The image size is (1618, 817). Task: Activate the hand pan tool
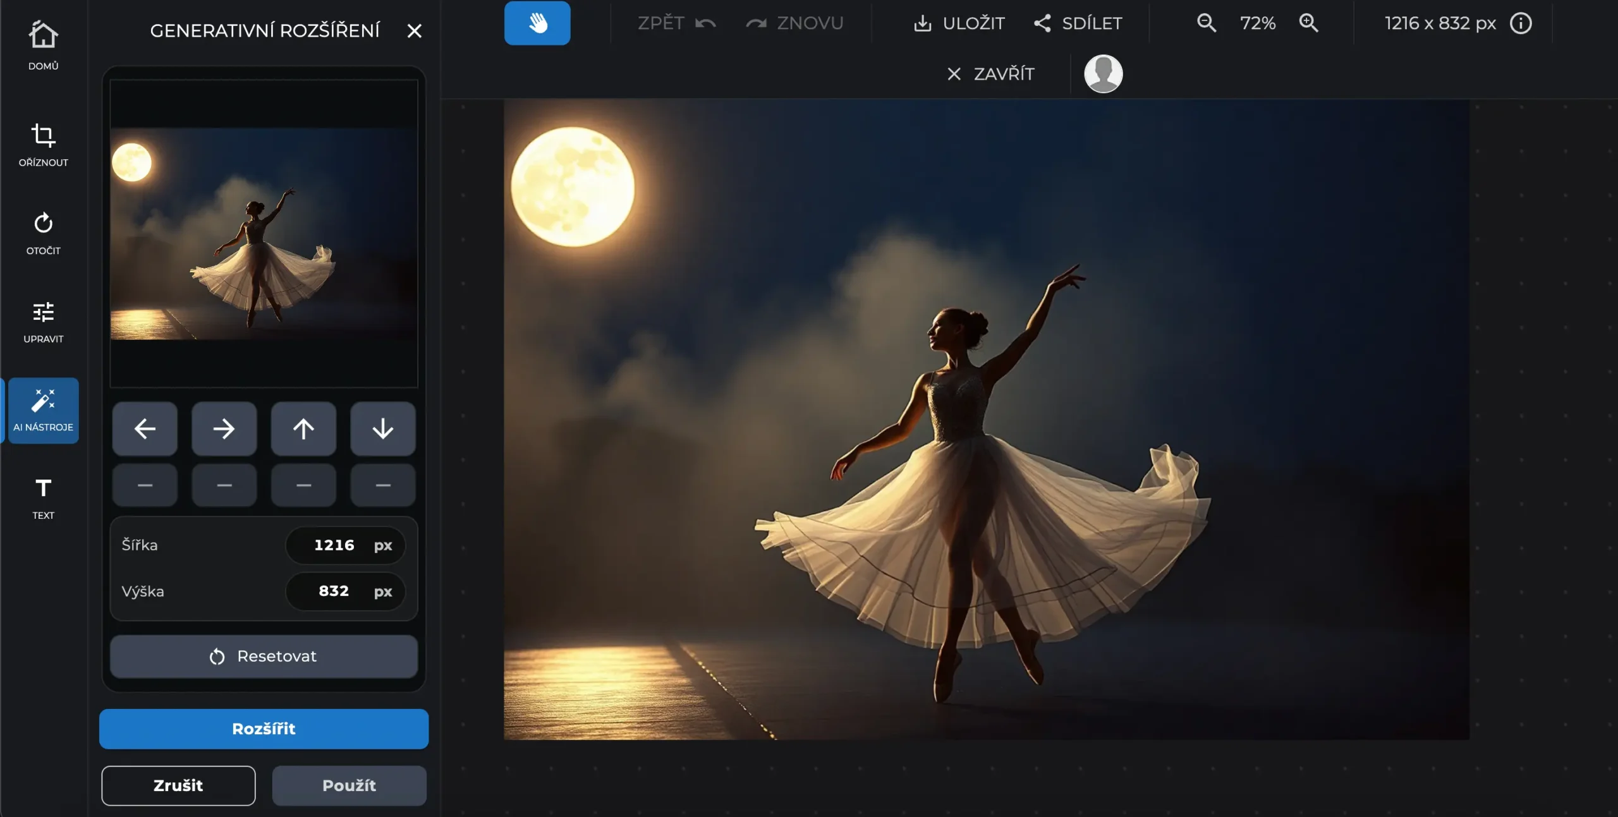[537, 23]
